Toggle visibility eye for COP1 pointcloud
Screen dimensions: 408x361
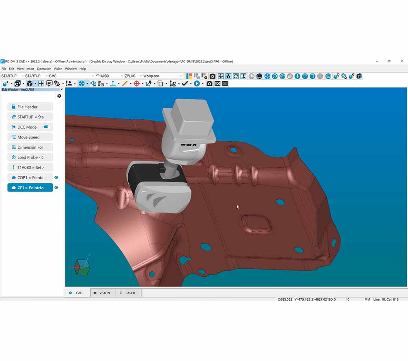56,177
